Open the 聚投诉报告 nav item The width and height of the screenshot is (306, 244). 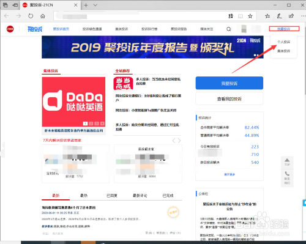tap(179, 29)
